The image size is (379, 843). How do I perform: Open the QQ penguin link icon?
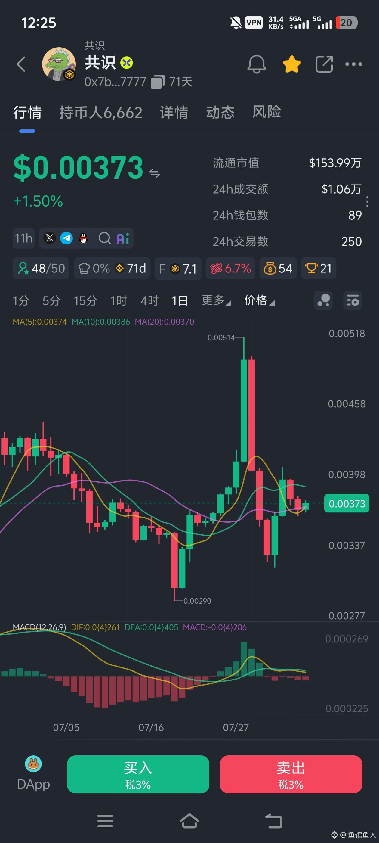point(83,238)
